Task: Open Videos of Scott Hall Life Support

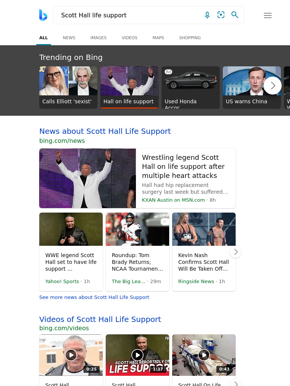Action: 100,319
